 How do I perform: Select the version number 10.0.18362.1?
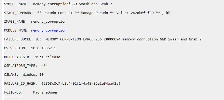point(43,48)
